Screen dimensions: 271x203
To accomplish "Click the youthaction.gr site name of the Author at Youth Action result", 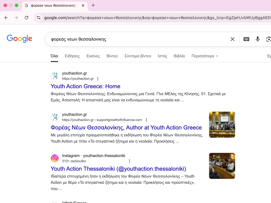I will (75, 114).
